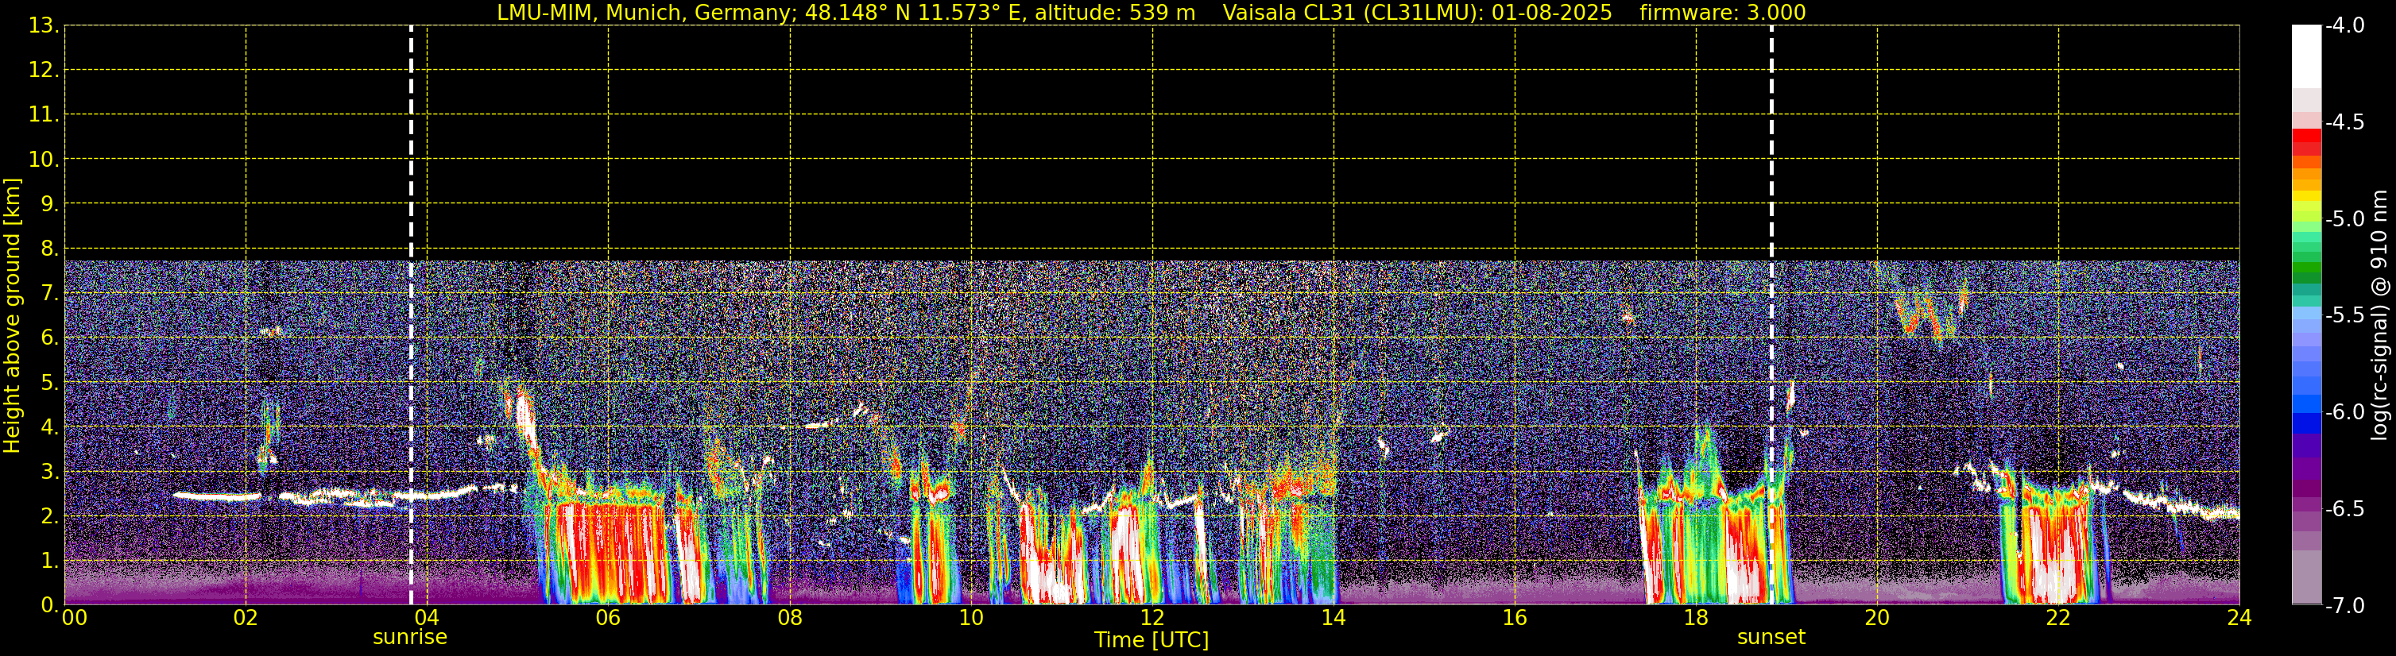
Task: Click the -4.5 tick label on colorbar
Action: pyautogui.click(x=2344, y=122)
